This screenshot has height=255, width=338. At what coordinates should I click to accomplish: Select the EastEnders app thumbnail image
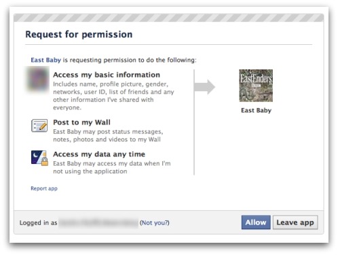point(256,86)
